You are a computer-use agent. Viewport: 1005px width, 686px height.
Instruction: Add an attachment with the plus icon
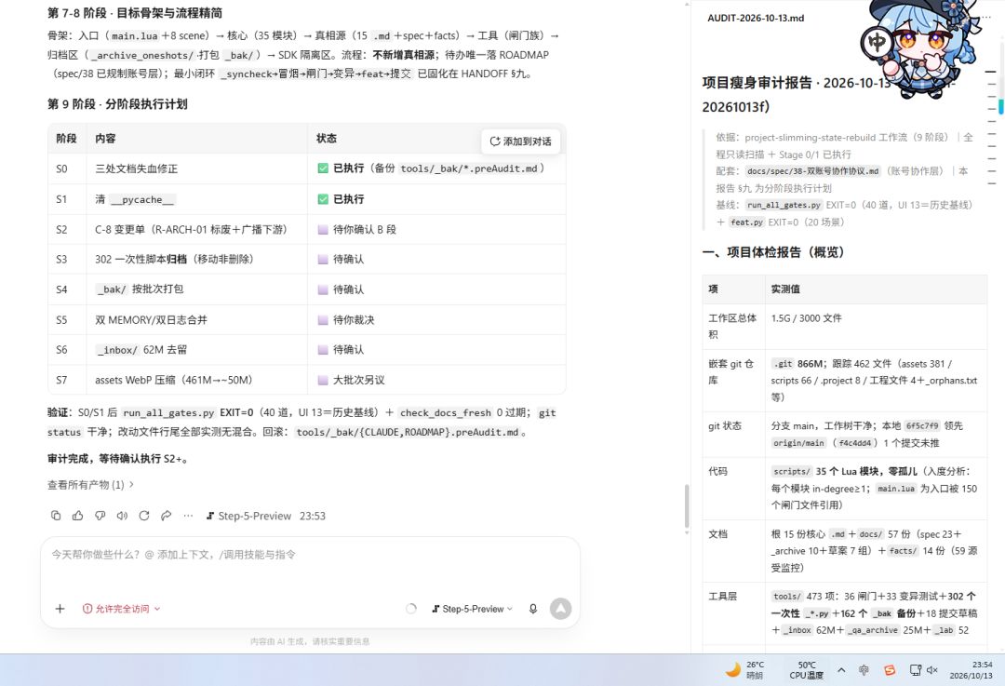(x=60, y=609)
